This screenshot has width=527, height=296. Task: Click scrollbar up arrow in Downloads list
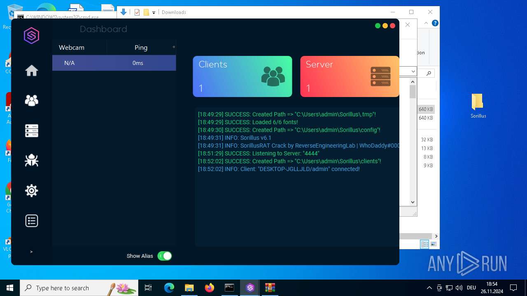coord(413,82)
